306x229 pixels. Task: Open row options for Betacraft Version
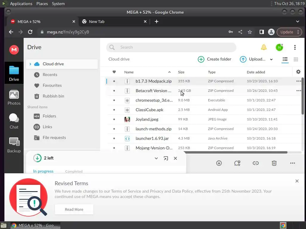coord(299,91)
